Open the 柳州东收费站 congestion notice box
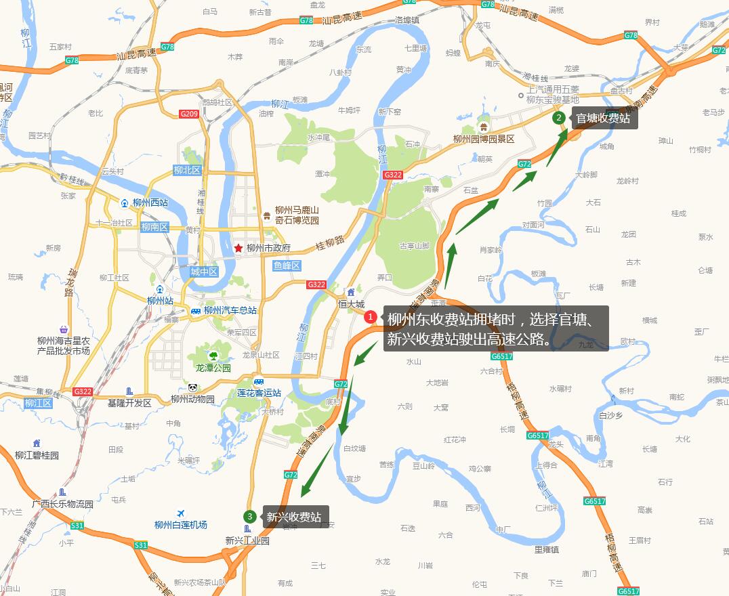 [494, 328]
